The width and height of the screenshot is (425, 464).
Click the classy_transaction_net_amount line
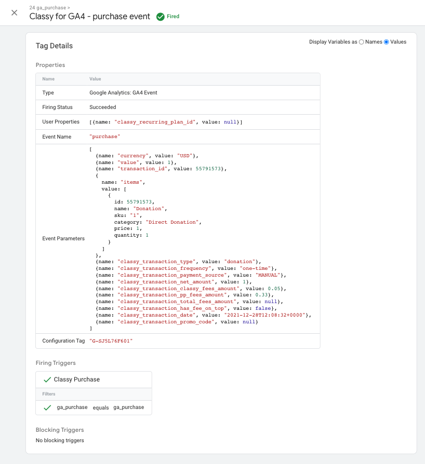pyautogui.click(x=174, y=282)
